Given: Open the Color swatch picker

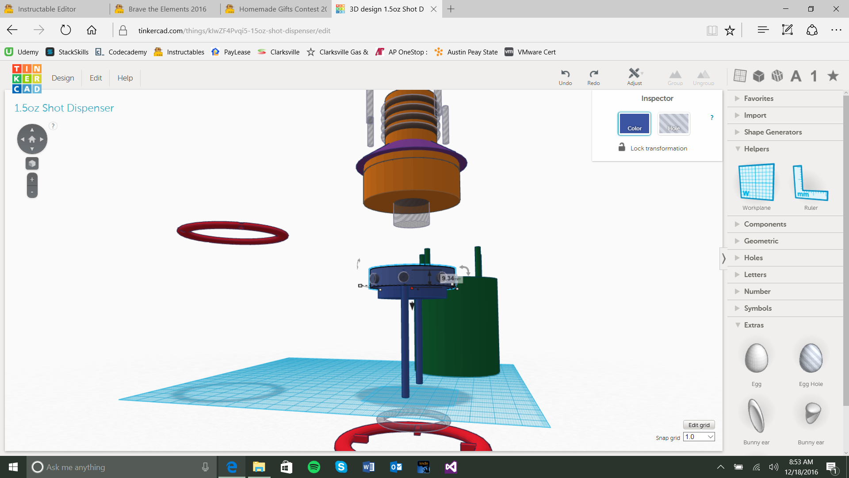Looking at the screenshot, I should point(634,123).
